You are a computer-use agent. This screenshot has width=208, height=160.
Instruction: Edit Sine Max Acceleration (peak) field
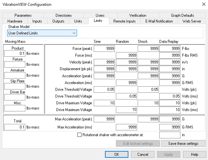click(x=104, y=119)
